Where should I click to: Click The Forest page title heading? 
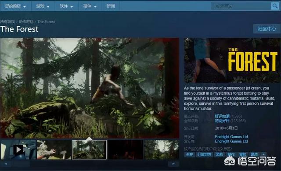tap(19, 29)
